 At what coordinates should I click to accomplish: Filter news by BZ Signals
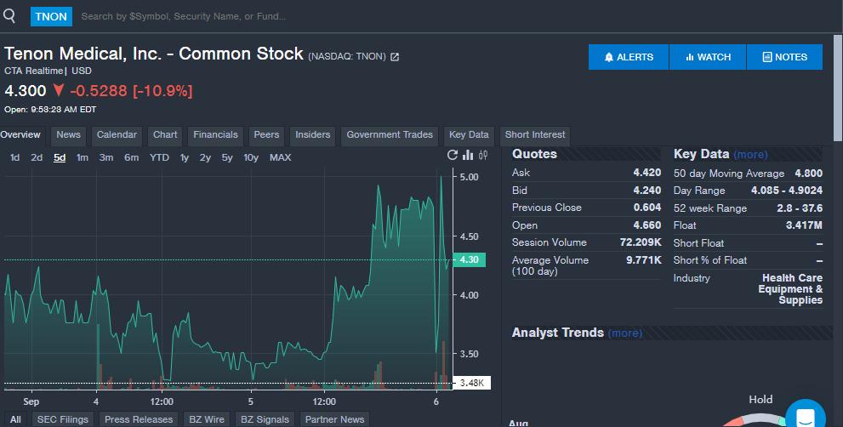(x=265, y=419)
